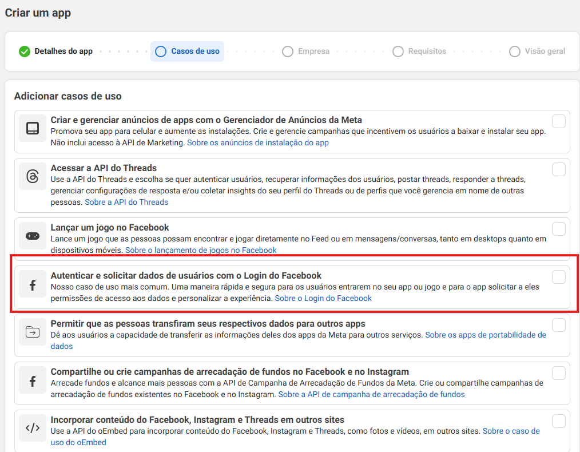Check the app ads use case box
This screenshot has height=452, width=580.
558,121
